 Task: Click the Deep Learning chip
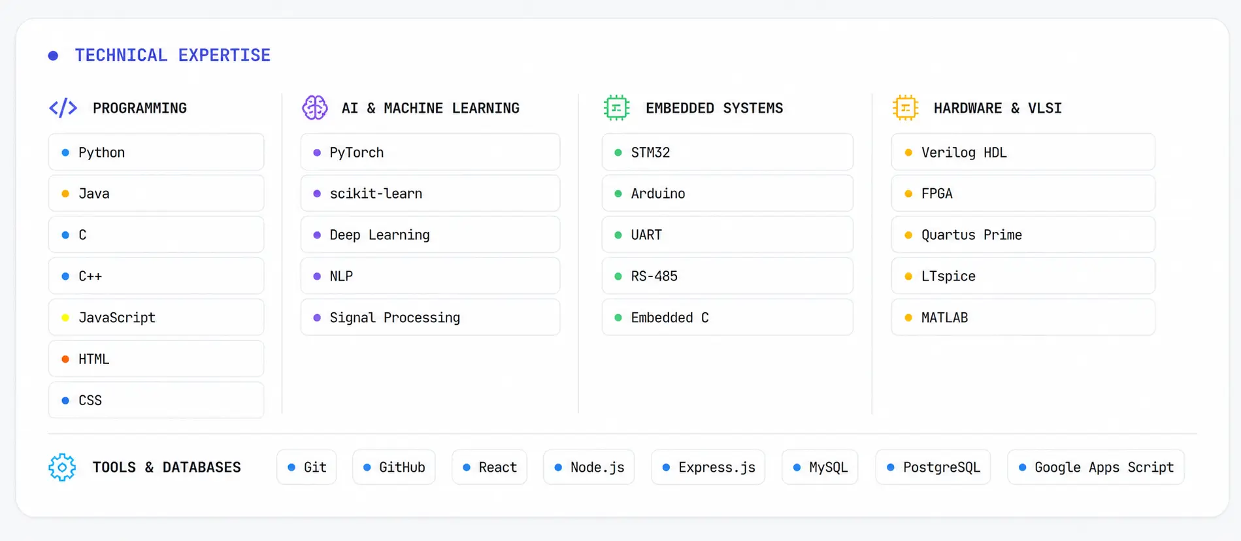430,235
